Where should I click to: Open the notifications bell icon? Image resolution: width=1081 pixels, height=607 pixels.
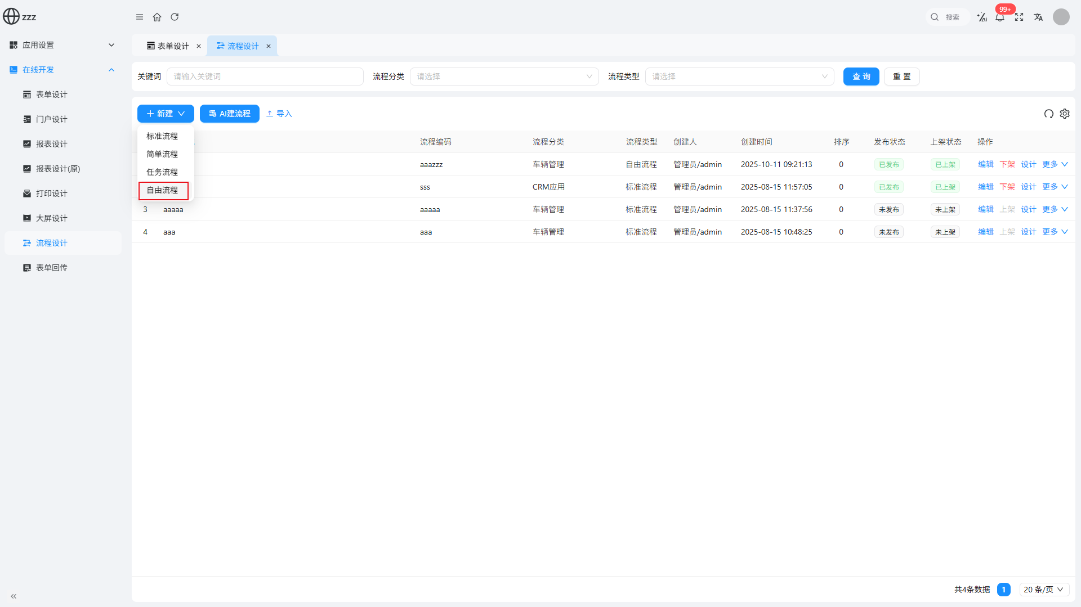point(1000,17)
